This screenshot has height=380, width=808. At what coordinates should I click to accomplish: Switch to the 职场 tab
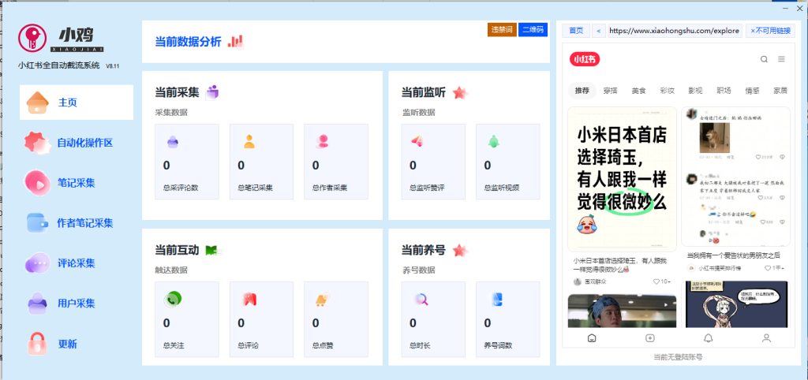(724, 91)
